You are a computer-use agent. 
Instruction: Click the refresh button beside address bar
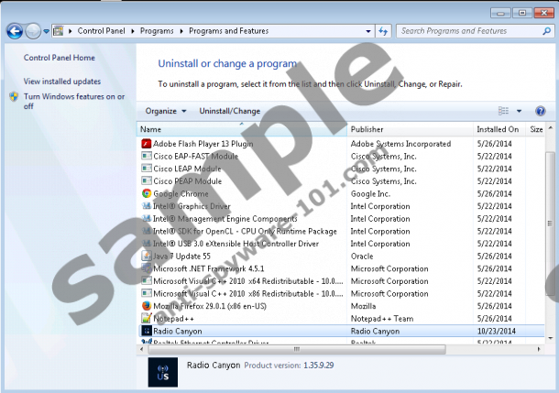[x=384, y=31]
